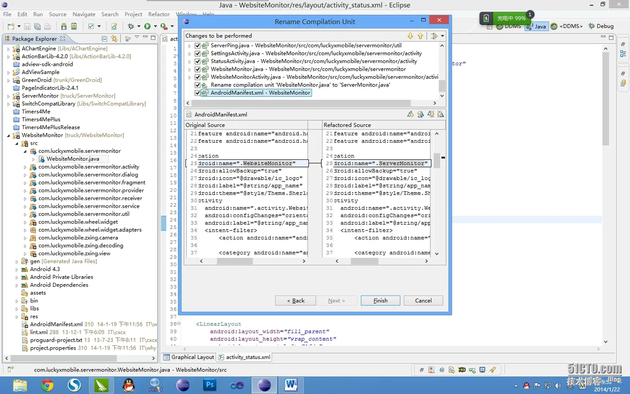The image size is (630, 394).
Task: Open the File menu
Action: [x=7, y=14]
